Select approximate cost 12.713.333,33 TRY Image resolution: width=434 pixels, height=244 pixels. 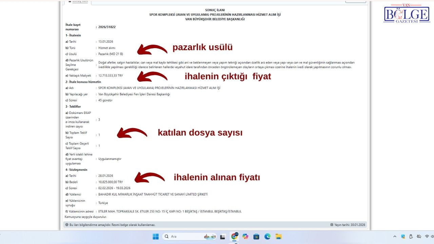[110, 76]
